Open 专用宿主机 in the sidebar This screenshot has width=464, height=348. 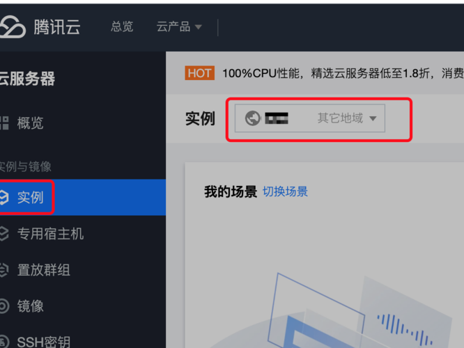pyautogui.click(x=50, y=234)
